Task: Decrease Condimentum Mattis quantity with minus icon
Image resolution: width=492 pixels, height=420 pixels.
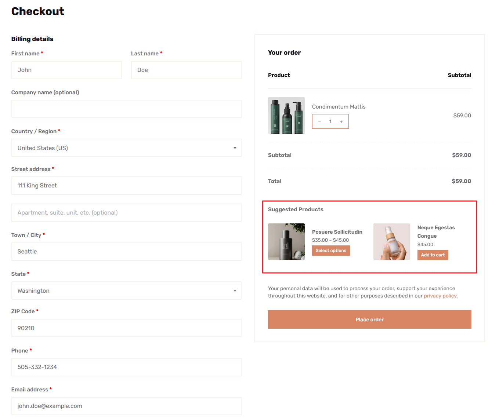Action: coord(319,121)
